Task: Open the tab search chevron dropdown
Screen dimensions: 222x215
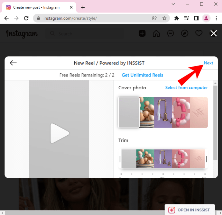Action: pyautogui.click(x=173, y=4)
